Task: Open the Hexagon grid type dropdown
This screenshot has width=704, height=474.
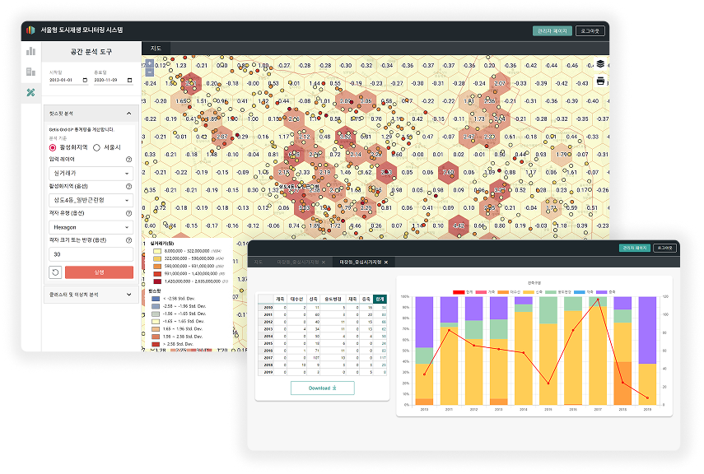Action: pyautogui.click(x=90, y=225)
